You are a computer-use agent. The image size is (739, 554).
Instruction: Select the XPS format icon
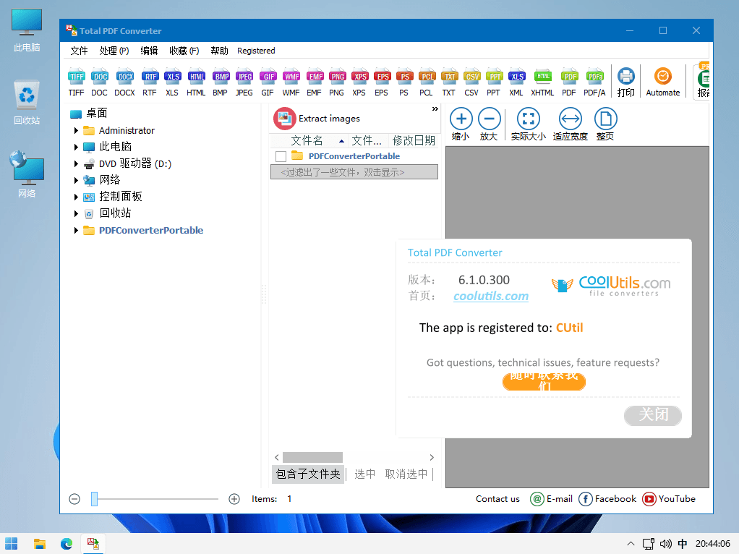click(359, 82)
